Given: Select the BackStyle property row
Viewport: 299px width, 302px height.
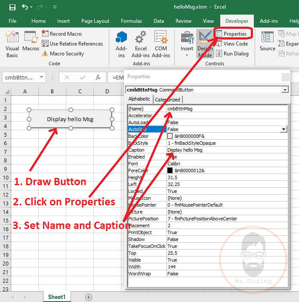Looking at the screenshot, I should (x=208, y=143).
